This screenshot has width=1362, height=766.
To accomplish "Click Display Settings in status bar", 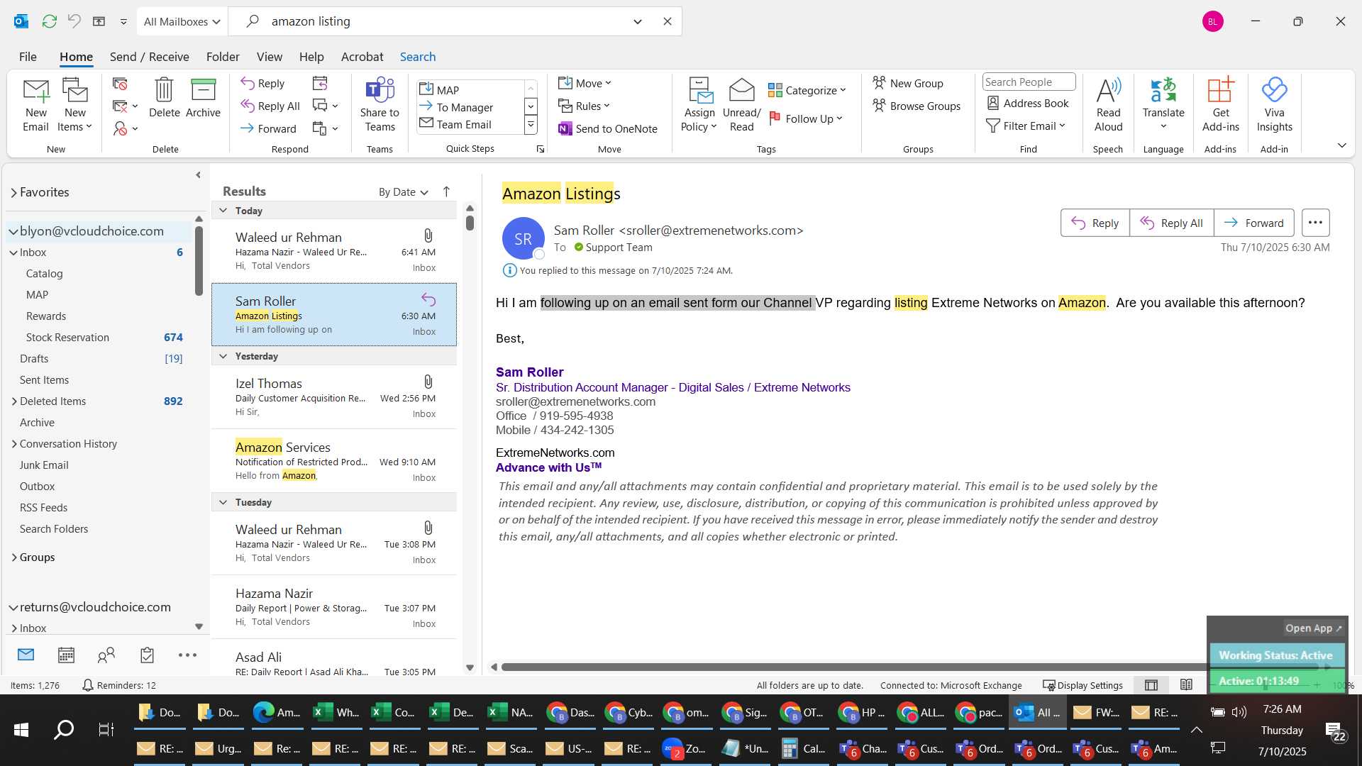I will click(1083, 685).
